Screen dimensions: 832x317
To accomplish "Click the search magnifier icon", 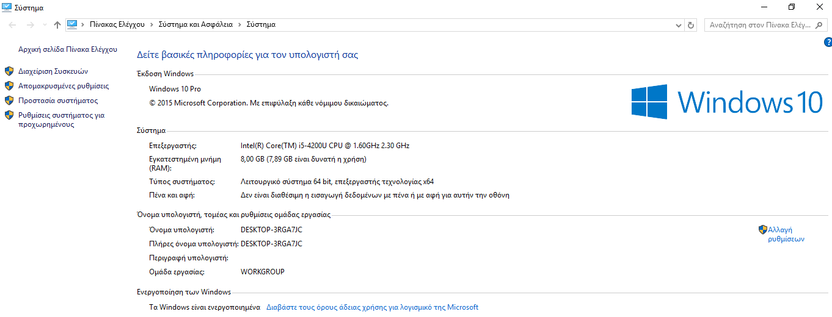I will point(820,25).
